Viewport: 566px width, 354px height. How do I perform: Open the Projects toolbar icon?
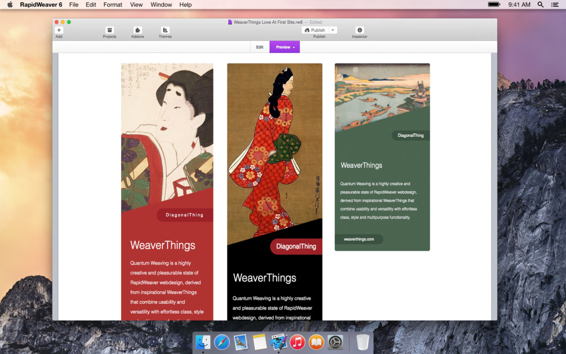point(109,30)
